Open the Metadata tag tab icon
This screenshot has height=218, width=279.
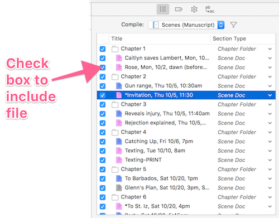[x=179, y=9]
